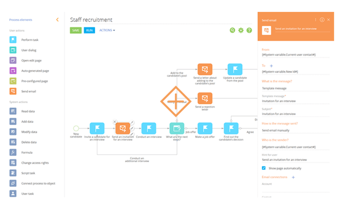Open the green search icon in toolbar

232,30
